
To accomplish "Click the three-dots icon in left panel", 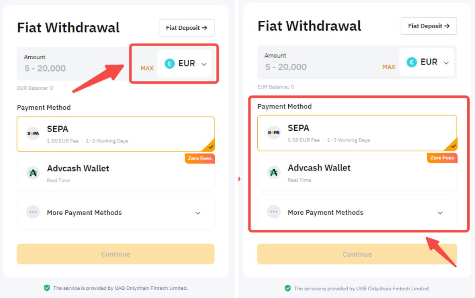I will point(33,212).
